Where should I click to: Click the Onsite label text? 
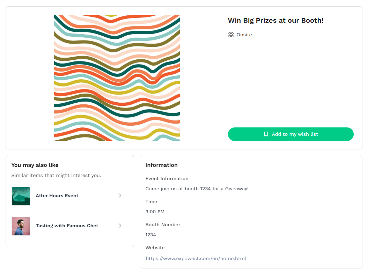[244, 35]
